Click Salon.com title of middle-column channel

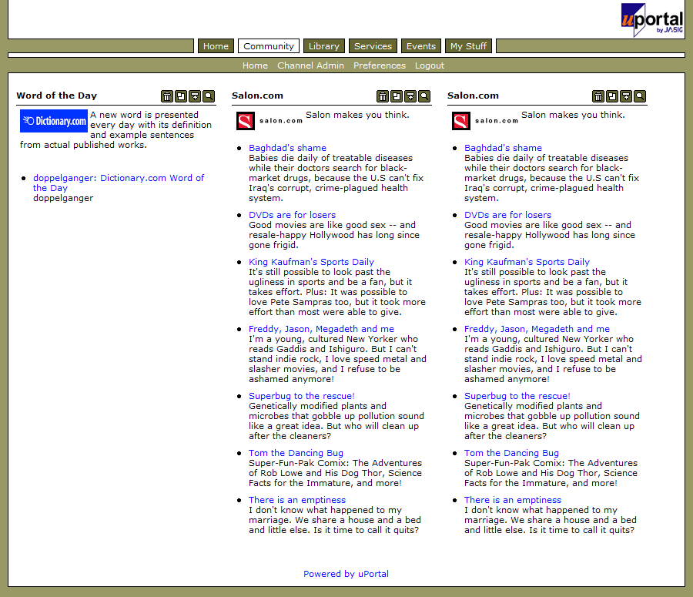[x=257, y=96]
